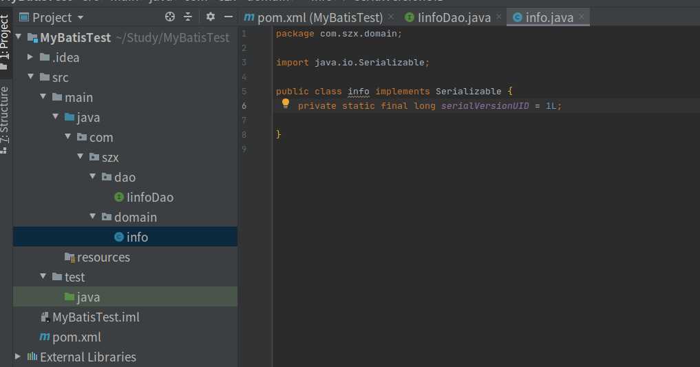This screenshot has width=700, height=367.
Task: Close the pom.xml tab
Action: [x=391, y=17]
